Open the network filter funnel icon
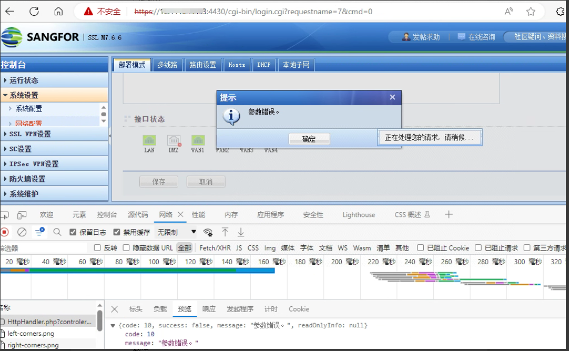 (39, 232)
